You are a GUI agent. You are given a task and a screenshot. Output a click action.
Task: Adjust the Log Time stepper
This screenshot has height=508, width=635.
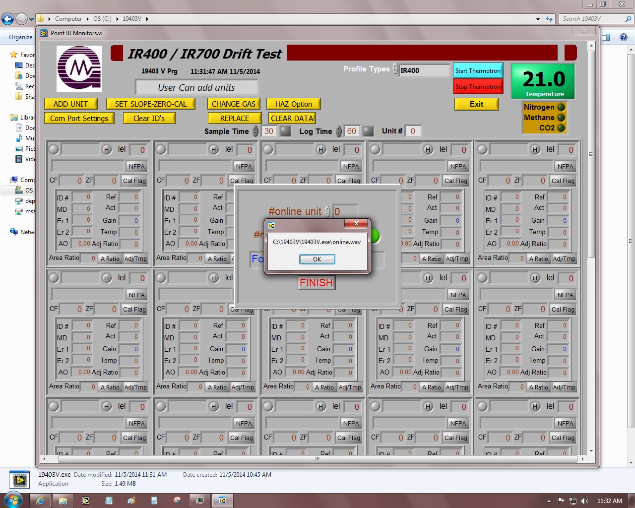(339, 131)
